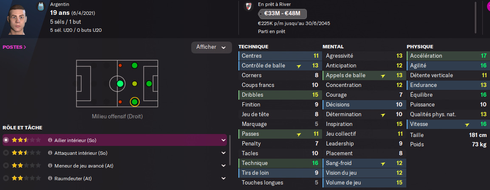Select the central midfield position dot on pitch
Image resolution: width=490 pixels, height=190 pixels.
click(x=120, y=84)
